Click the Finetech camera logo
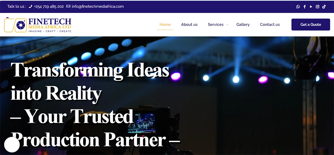The height and width of the screenshot is (155, 334). (15, 25)
